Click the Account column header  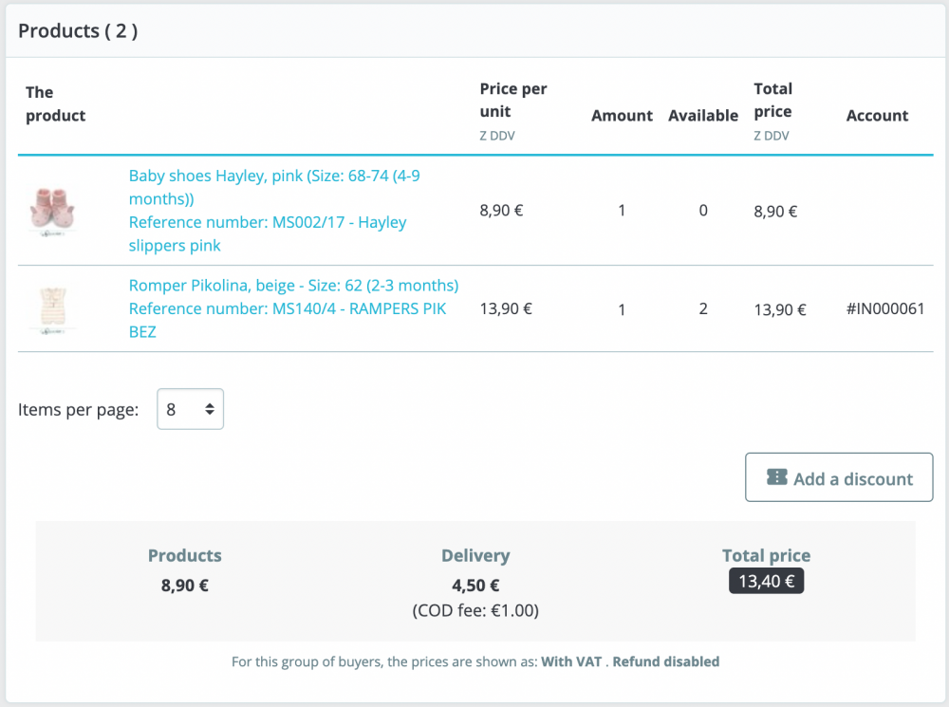coord(877,116)
